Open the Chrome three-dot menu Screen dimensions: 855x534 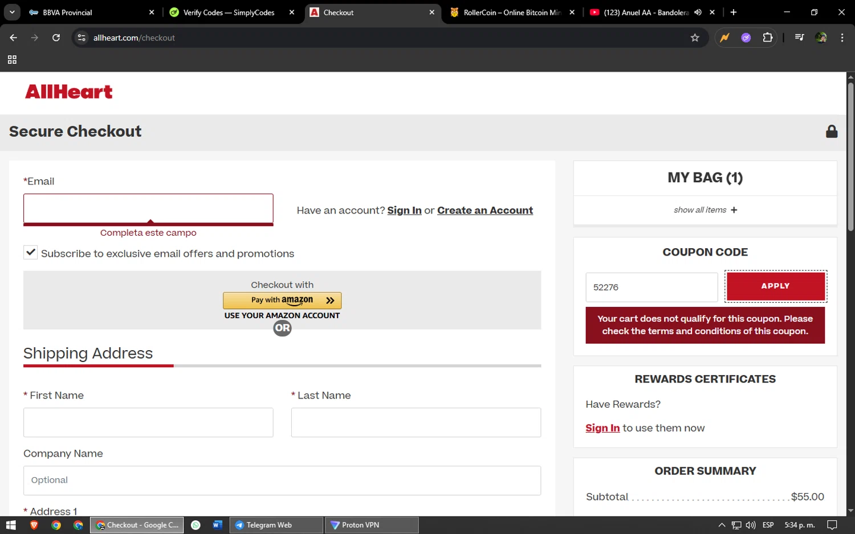(842, 38)
